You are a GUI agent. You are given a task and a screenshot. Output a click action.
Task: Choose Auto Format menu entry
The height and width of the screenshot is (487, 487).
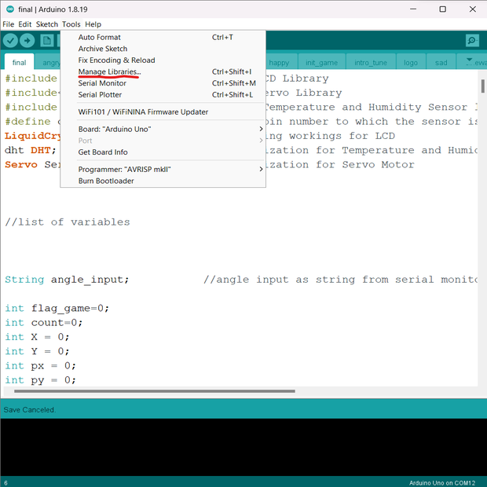99,37
